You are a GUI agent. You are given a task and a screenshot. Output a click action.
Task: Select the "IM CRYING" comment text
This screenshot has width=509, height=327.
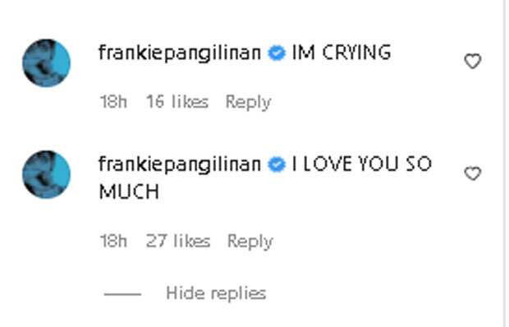(342, 53)
